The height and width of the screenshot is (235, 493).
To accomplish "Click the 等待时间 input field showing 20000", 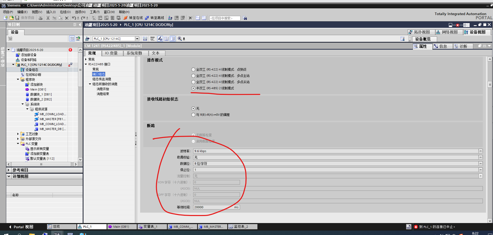I will pyautogui.click(x=216, y=207).
